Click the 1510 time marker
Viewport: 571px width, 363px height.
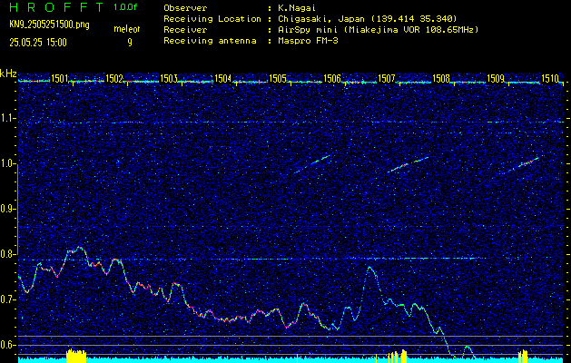549,78
